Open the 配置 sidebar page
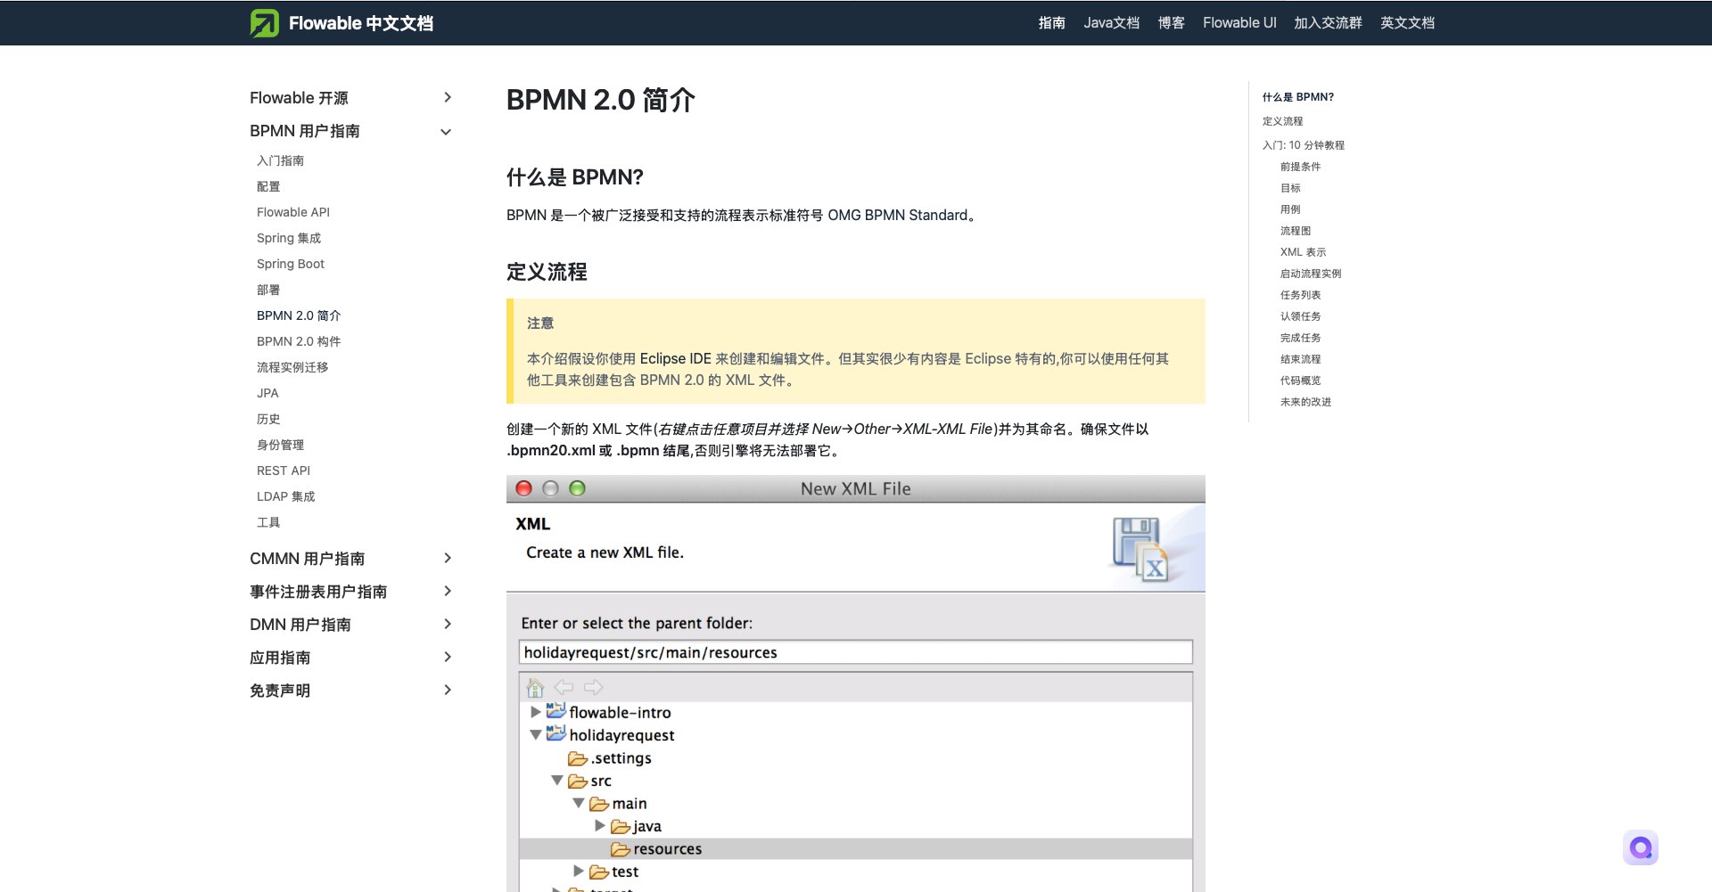This screenshot has width=1712, height=892. [x=268, y=186]
